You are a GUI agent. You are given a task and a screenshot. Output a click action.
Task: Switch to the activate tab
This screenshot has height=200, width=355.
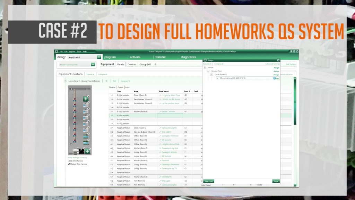pyautogui.click(x=135, y=57)
